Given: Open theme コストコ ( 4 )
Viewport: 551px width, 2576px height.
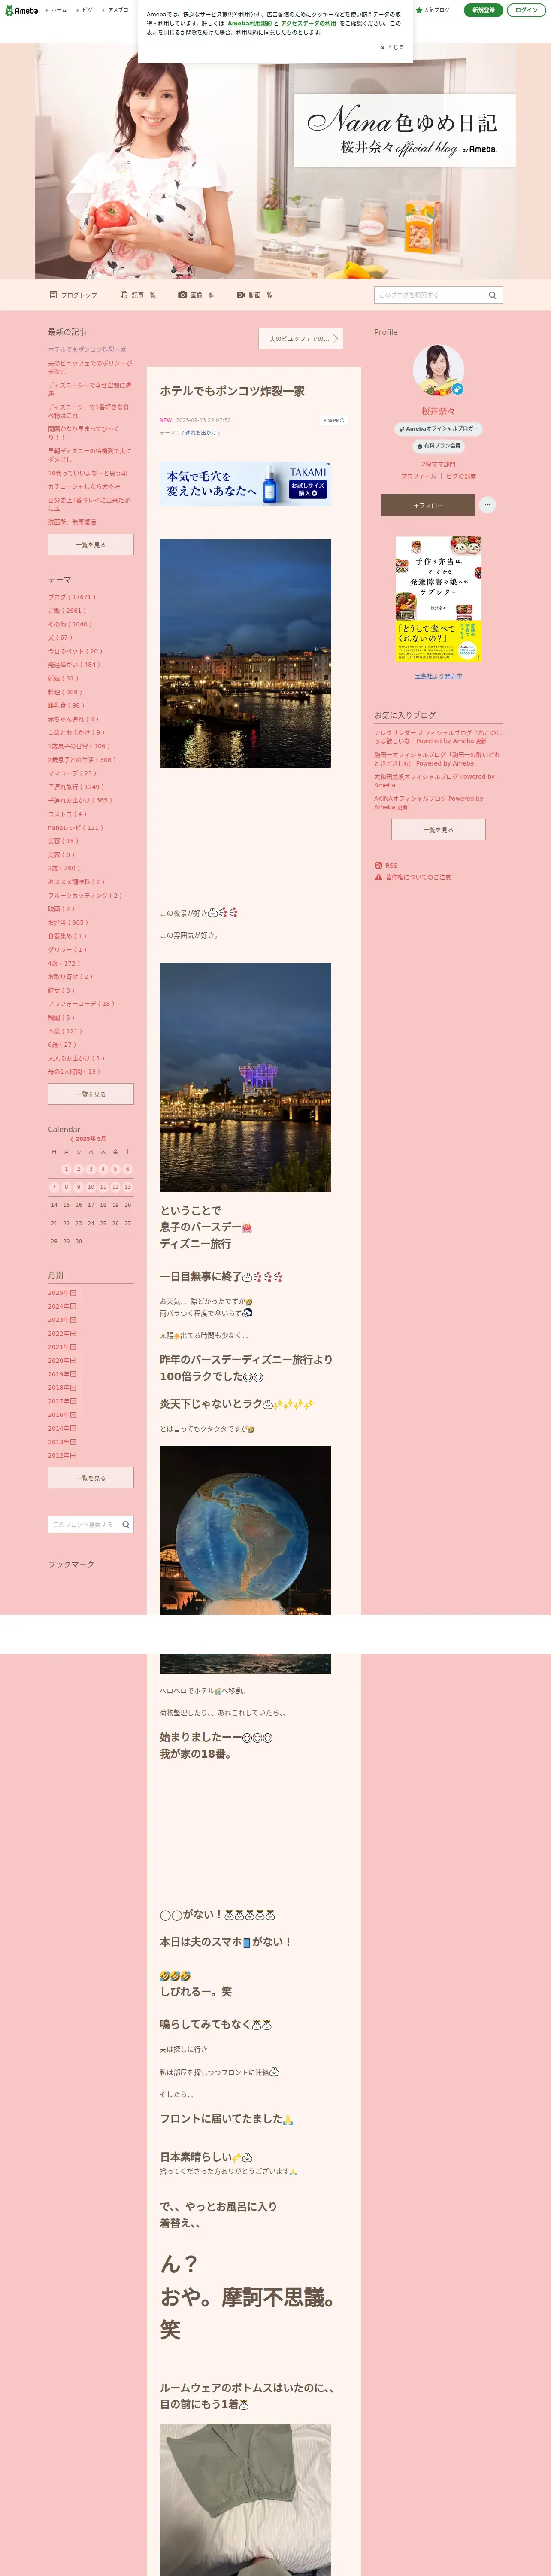Looking at the screenshot, I should 67,814.
